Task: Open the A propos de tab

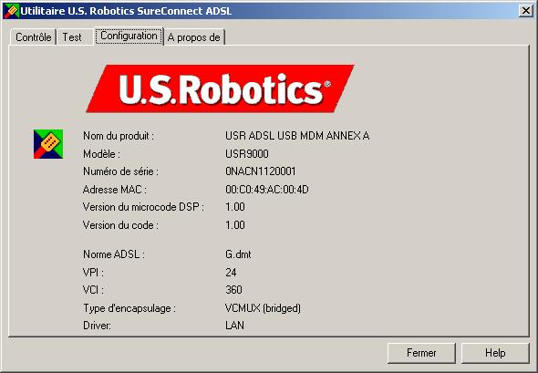Action: 194,37
